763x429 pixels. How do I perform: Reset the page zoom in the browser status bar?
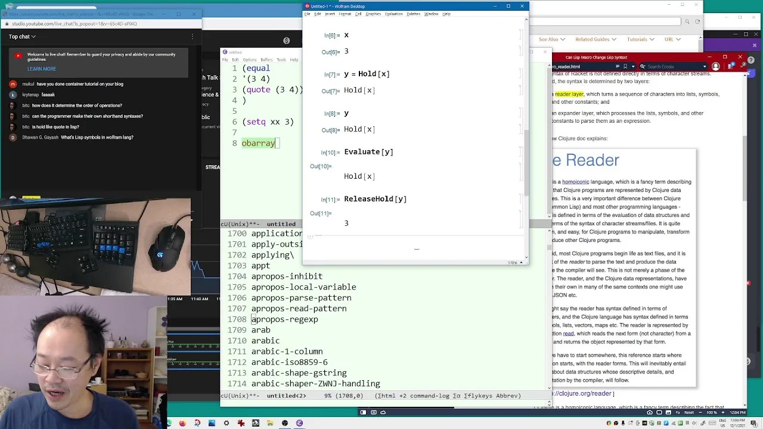pos(689,412)
